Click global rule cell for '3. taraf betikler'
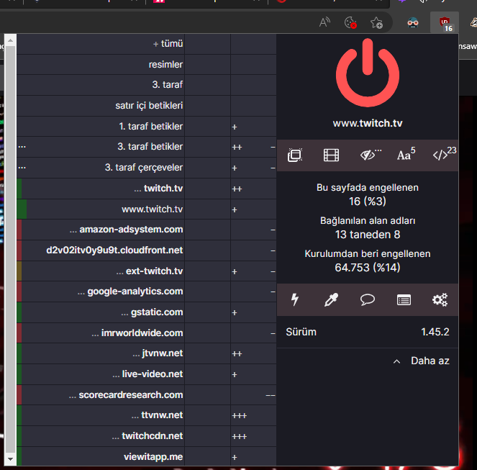The image size is (477, 470). tap(207, 147)
